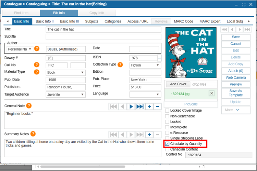Click the help icon beside Call No
Screen dimensions: 257x171
[37, 65]
